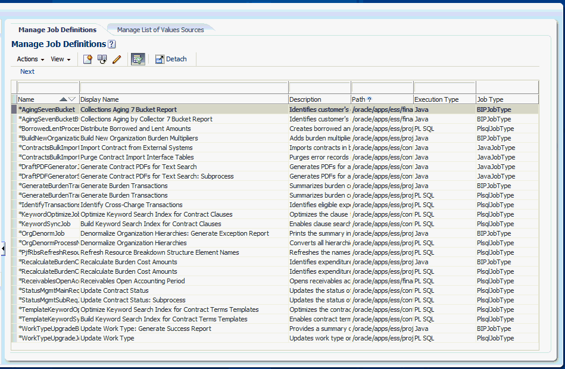The width and height of the screenshot is (565, 369).
Task: Sort Name column ascending with the up triangle
Action: pyautogui.click(x=63, y=99)
